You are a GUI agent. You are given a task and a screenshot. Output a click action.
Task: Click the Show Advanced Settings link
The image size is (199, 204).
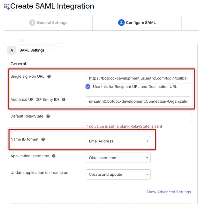click(x=168, y=192)
